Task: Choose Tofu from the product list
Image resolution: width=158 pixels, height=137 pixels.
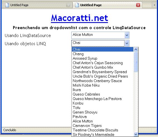Action: 103,108
